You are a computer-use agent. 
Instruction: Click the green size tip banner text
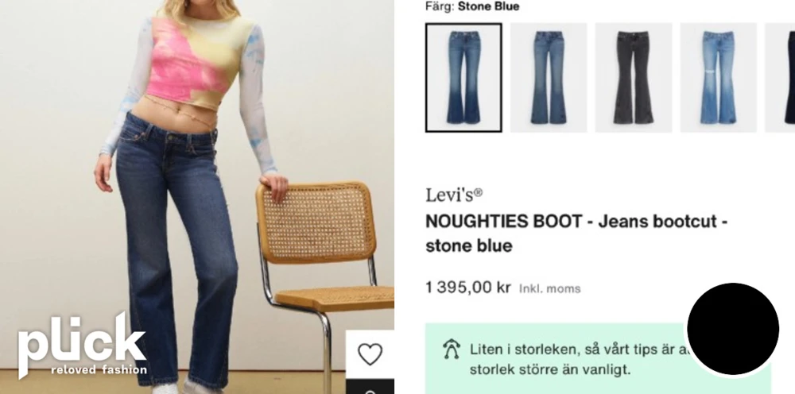(x=578, y=359)
